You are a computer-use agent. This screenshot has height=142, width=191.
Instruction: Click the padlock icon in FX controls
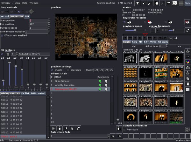(8, 54)
